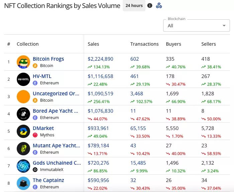The width and height of the screenshot is (234, 192).
Task: Click the $2,224,890 sales value link
Action: (100, 59)
